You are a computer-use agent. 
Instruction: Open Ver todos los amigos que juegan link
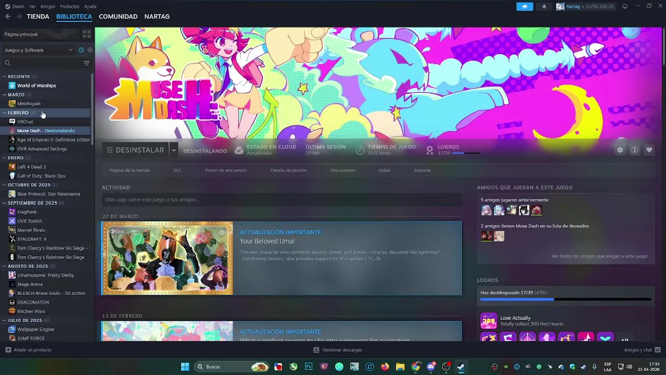pos(599,256)
